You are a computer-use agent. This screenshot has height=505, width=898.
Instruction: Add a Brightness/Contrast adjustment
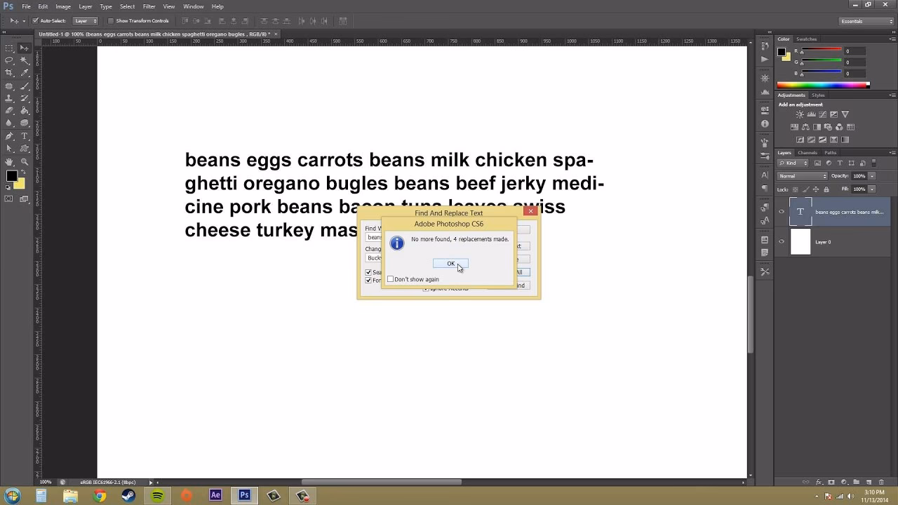point(799,114)
